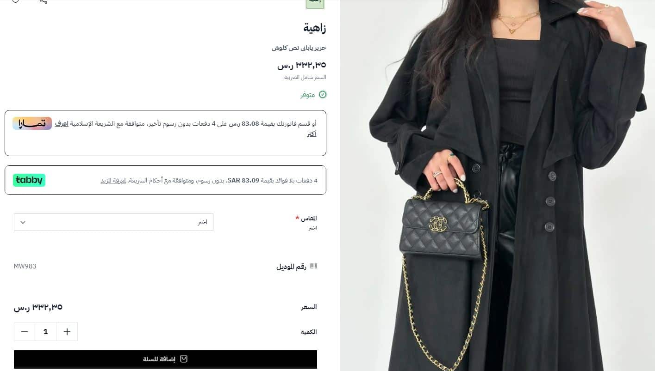Image resolution: width=655 pixels, height=371 pixels.
Task: Open the tabby 'لمعرفة المزيد' link
Action: click(113, 180)
